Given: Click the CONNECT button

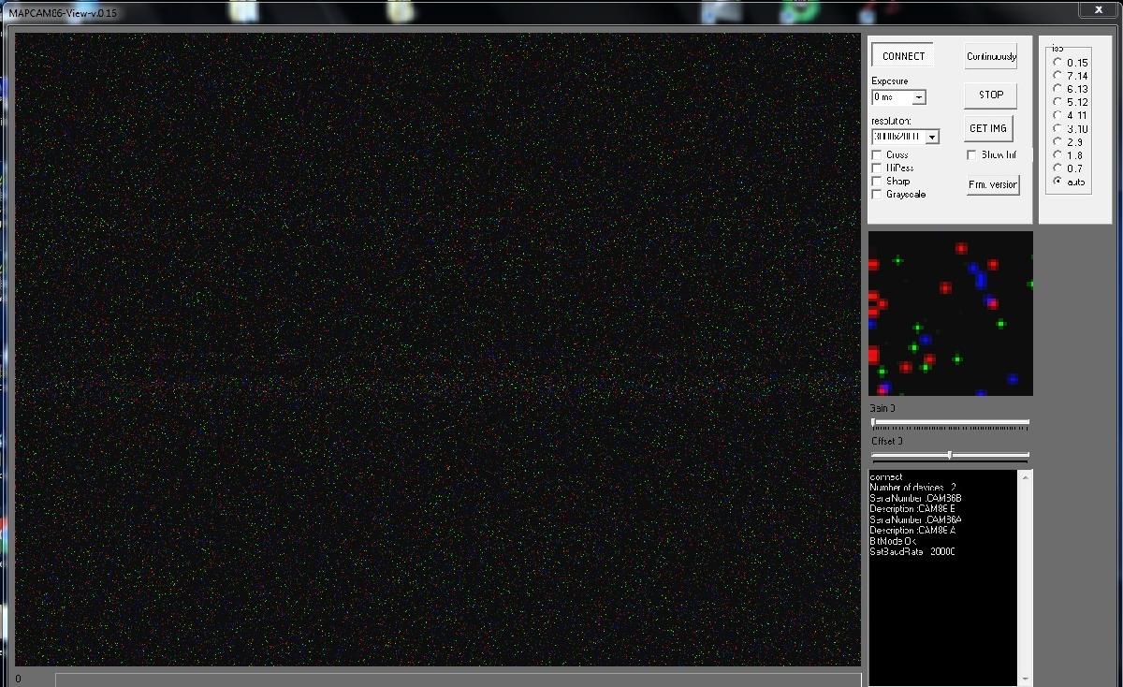Looking at the screenshot, I should click(901, 55).
